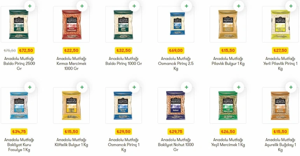Add Kırmızı Mercimek 1000 Gr using plus icon
The height and width of the screenshot is (156, 300).
point(82,6)
